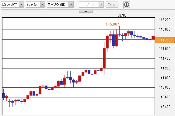Click the 145.087 high price label
This screenshot has height=116, width=175.
click(x=112, y=24)
